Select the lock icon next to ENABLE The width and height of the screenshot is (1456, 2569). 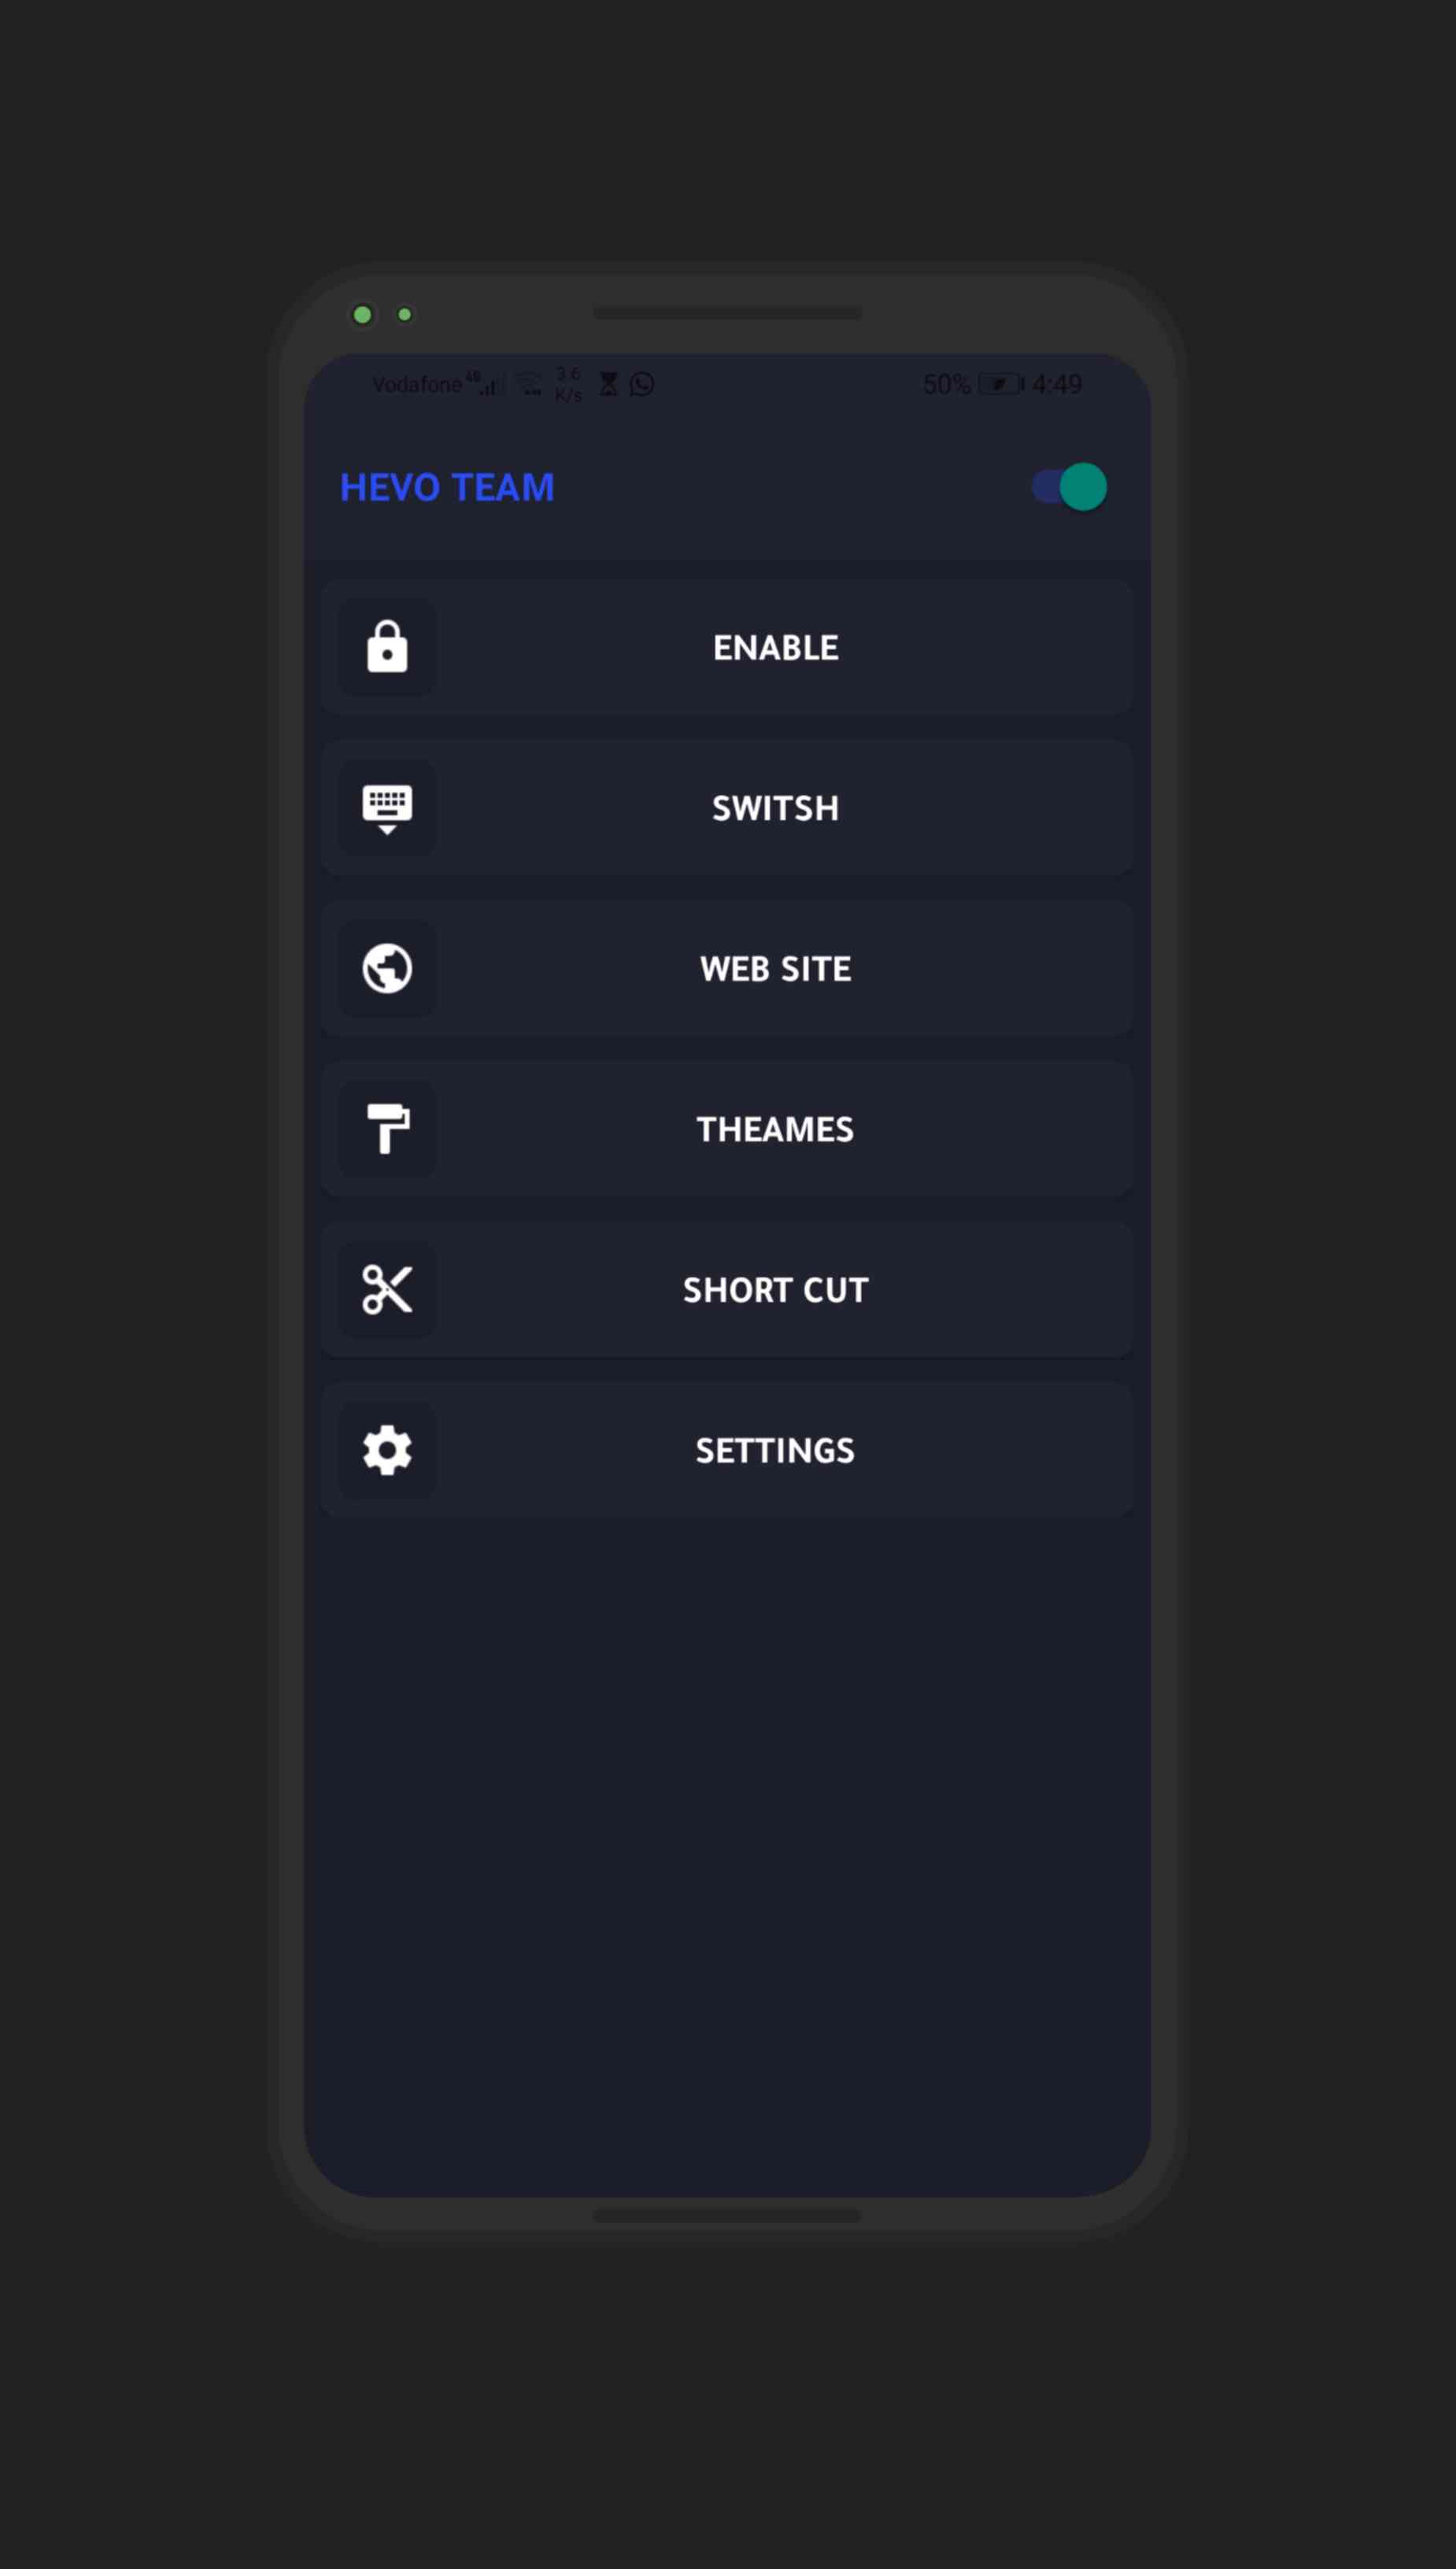386,647
